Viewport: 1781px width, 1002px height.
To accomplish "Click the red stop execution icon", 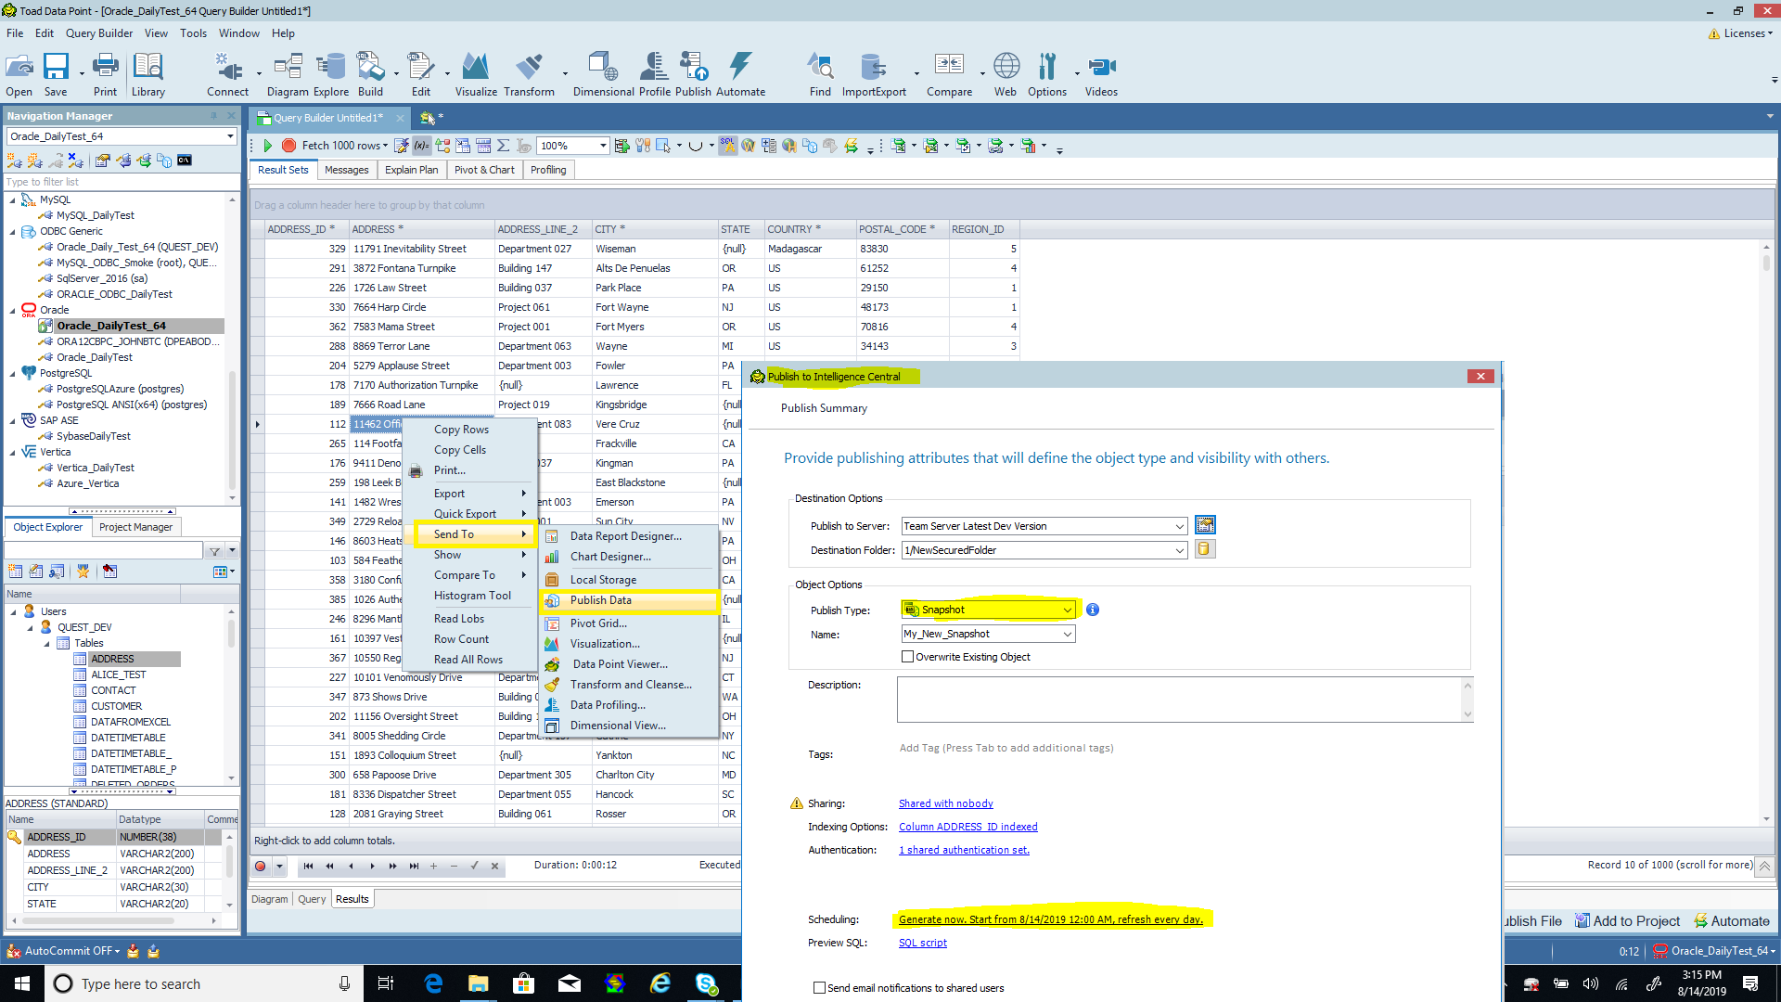I will pyautogui.click(x=288, y=146).
